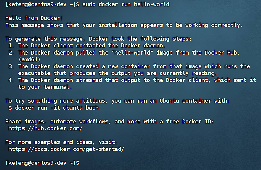Click step 2 about pulled hello-world image
The width and height of the screenshot is (261, 170).
click(124, 53)
